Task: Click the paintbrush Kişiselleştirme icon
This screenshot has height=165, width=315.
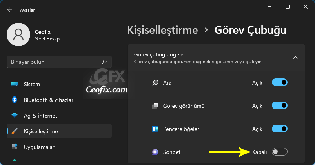Action: point(15,131)
